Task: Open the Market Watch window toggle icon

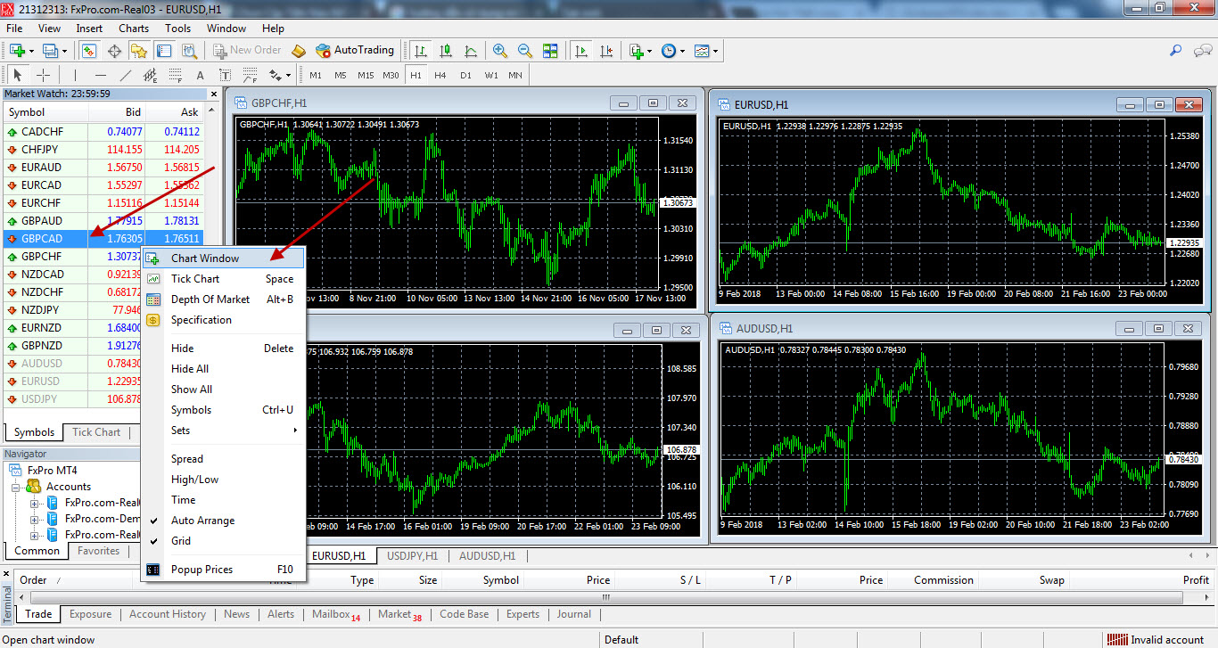Action: click(x=89, y=51)
